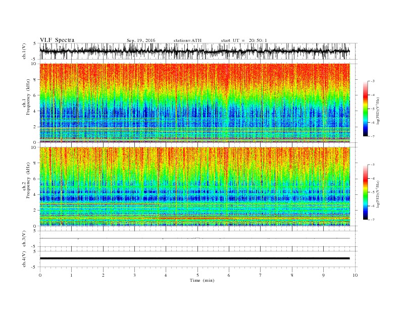Image resolution: width=400 pixels, height=309 pixels.
Task: Click the flat ch.3 voltage trace
Action: tap(194, 238)
